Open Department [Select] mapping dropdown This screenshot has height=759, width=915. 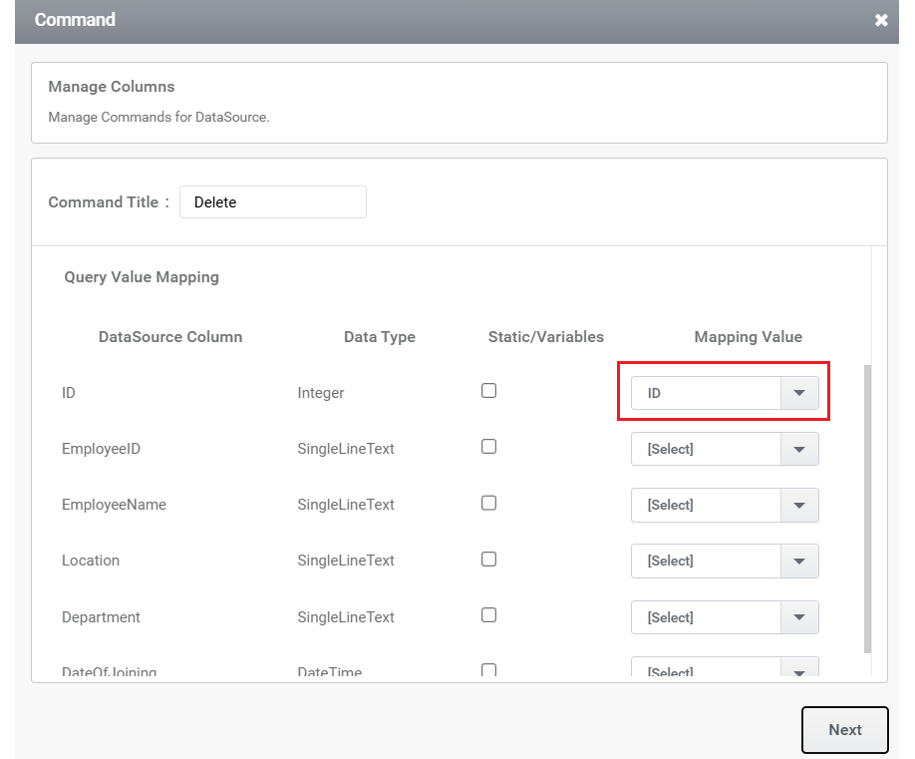[x=725, y=617]
